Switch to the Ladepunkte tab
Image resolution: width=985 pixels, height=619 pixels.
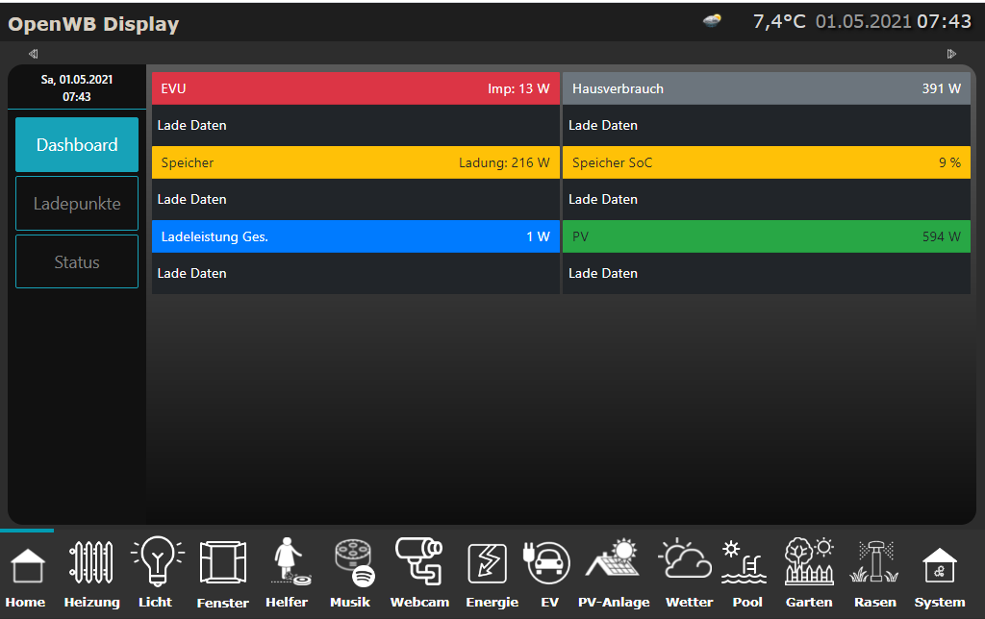pyautogui.click(x=77, y=204)
